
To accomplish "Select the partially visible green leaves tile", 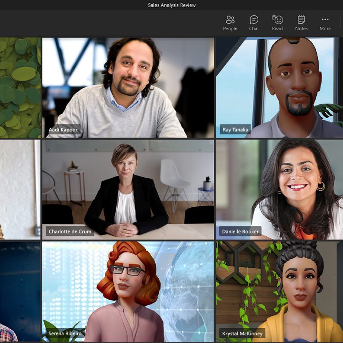I will pos(20,88).
